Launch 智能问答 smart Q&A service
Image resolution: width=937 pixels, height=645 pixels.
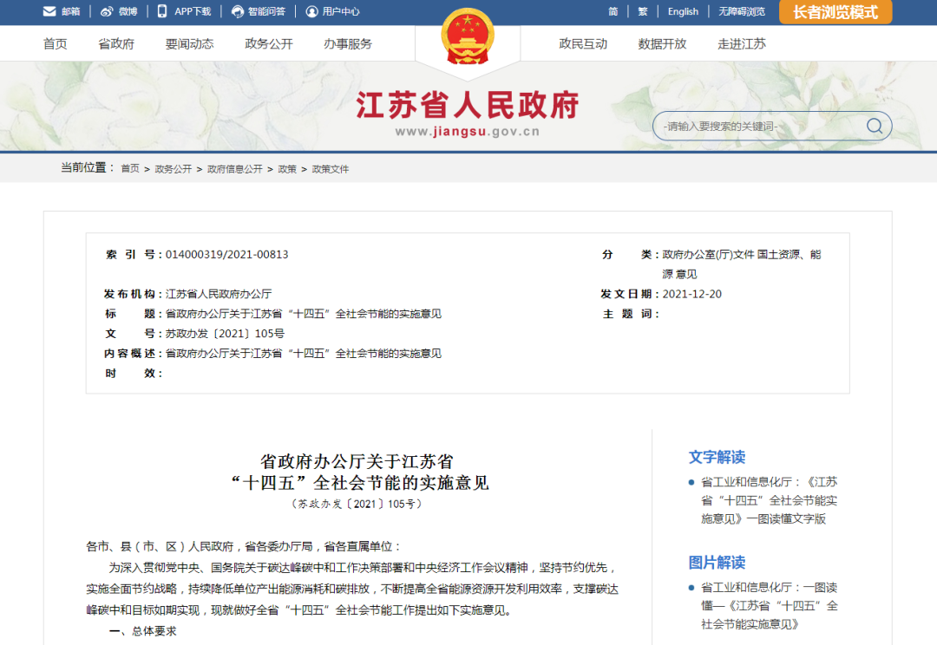[257, 11]
